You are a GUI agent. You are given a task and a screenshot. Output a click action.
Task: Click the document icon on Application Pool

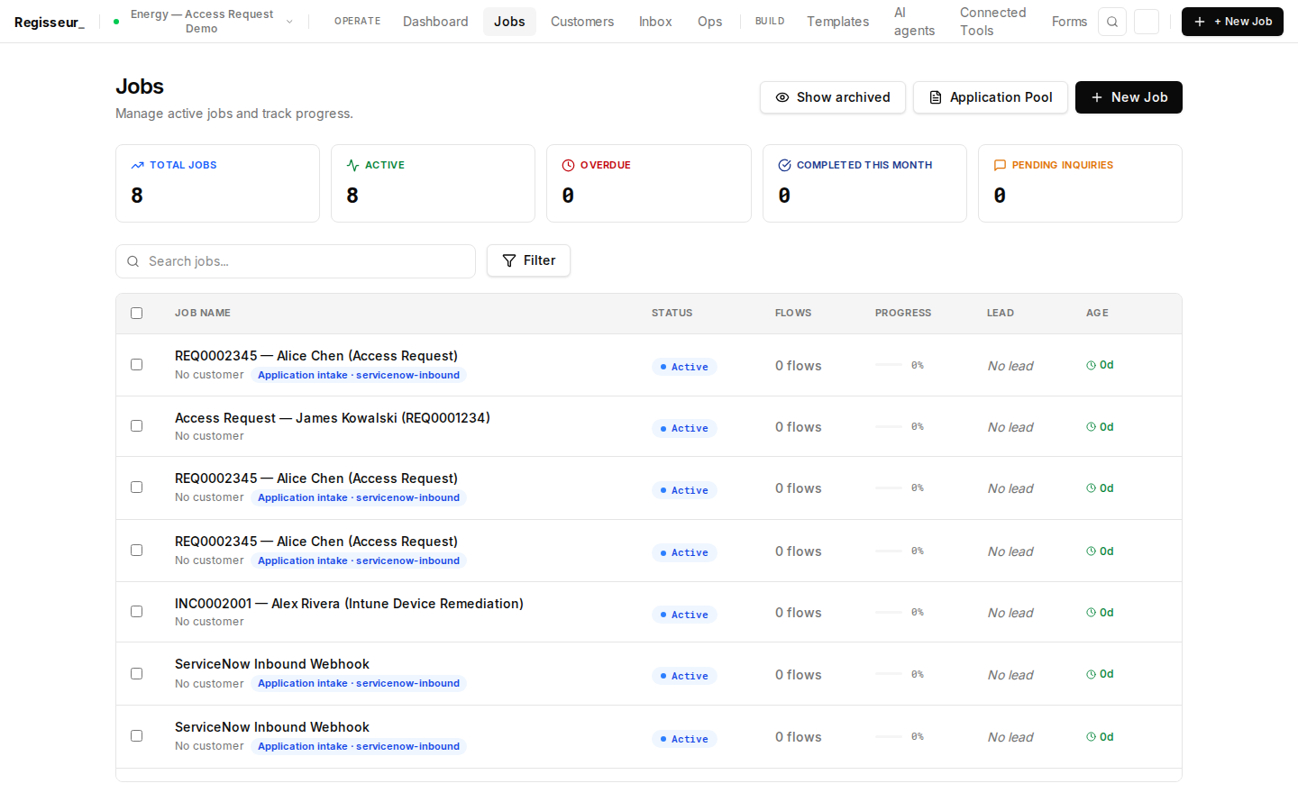coord(936,97)
